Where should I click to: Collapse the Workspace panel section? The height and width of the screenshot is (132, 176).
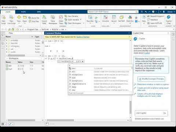point(7,58)
